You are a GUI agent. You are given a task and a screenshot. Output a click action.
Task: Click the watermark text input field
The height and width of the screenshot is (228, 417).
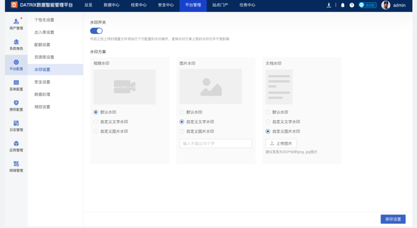point(216,144)
